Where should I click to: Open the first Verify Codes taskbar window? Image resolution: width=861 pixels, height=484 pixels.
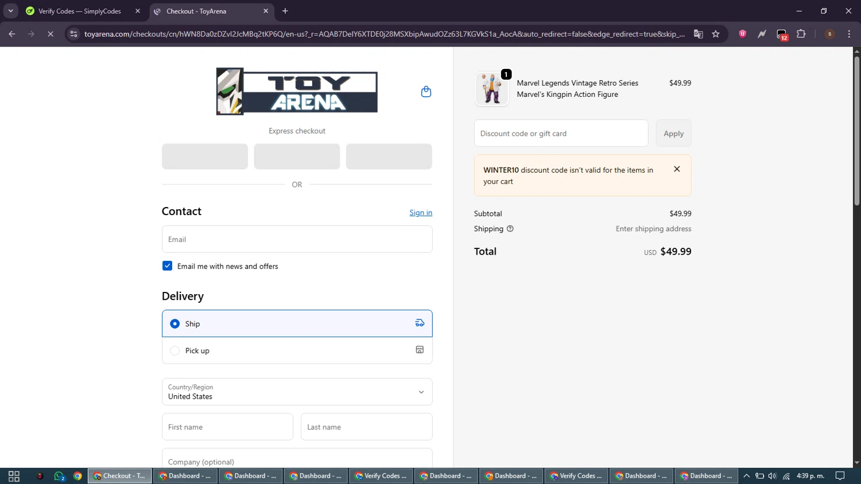click(381, 476)
